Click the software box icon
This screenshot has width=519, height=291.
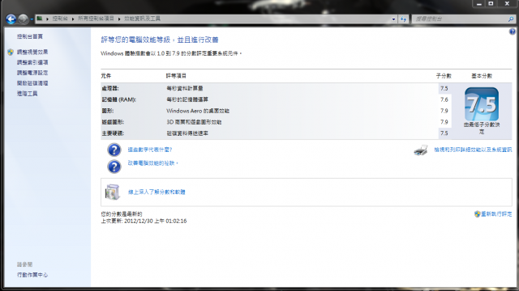point(112,192)
